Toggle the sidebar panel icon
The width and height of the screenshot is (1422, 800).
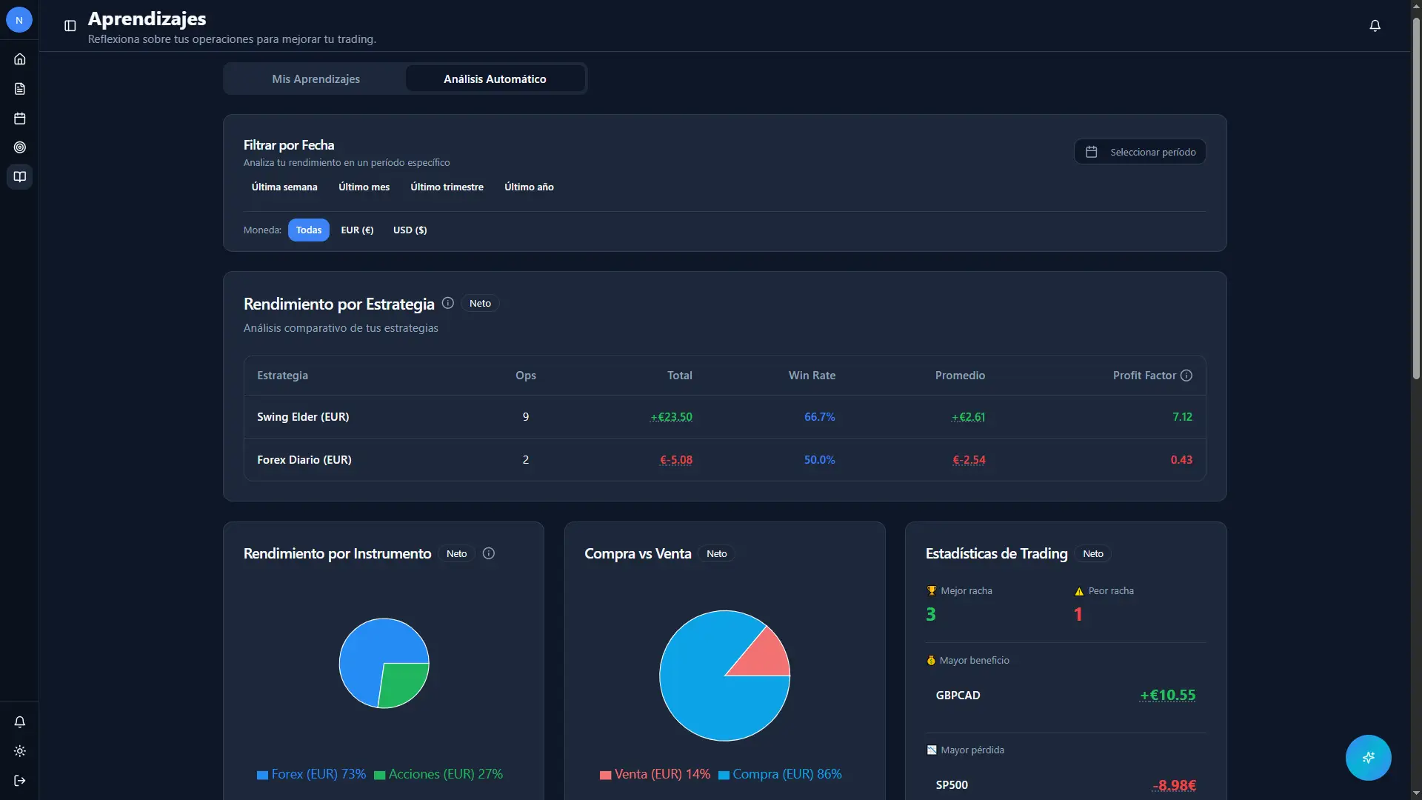70,26
